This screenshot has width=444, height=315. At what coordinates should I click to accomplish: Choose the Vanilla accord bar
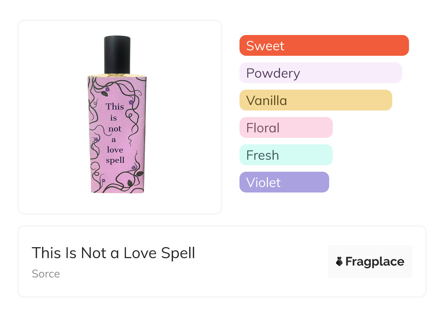315,100
